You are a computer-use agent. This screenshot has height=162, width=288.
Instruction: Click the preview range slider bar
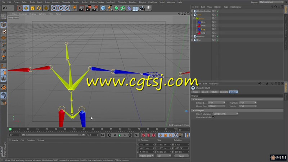pyautogui.click(x=54, y=135)
